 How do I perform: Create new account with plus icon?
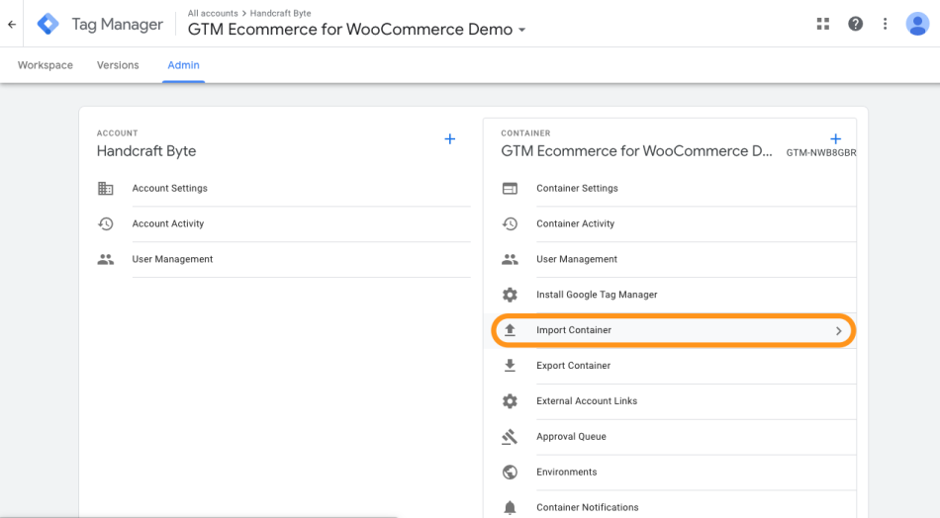pyautogui.click(x=449, y=139)
